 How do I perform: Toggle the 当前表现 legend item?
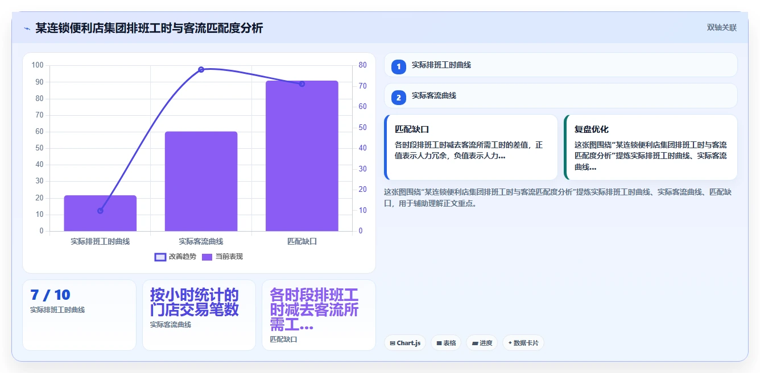tap(222, 257)
